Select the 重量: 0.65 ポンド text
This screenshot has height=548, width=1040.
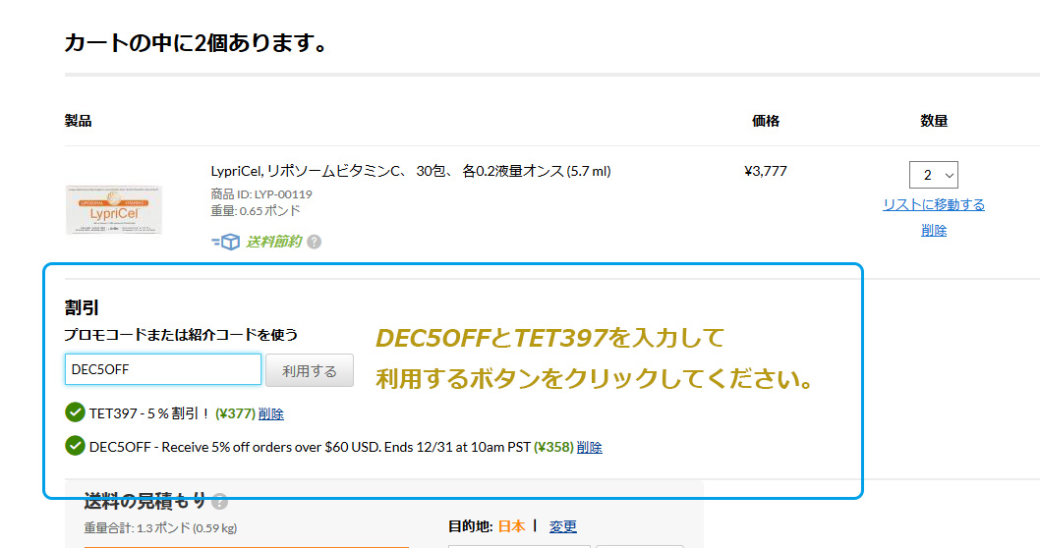tap(256, 211)
